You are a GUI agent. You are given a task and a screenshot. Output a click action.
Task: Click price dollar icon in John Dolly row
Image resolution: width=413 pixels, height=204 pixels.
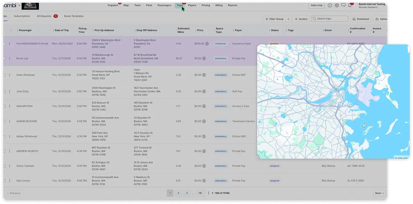coord(204,91)
